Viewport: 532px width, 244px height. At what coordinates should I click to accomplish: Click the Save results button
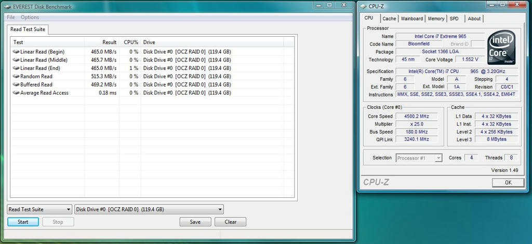195,222
